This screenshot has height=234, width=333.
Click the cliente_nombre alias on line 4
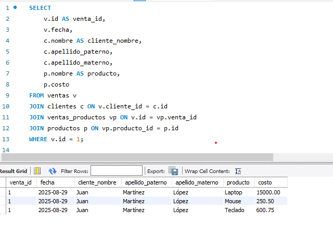pos(113,41)
